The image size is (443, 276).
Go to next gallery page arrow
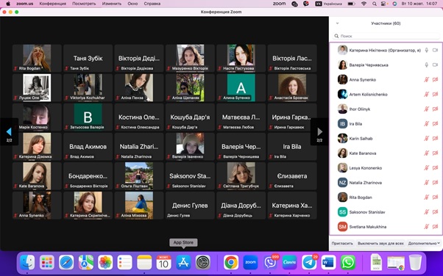tap(319, 132)
